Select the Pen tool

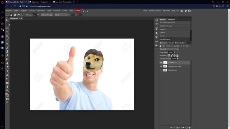pyautogui.click(x=7, y=75)
